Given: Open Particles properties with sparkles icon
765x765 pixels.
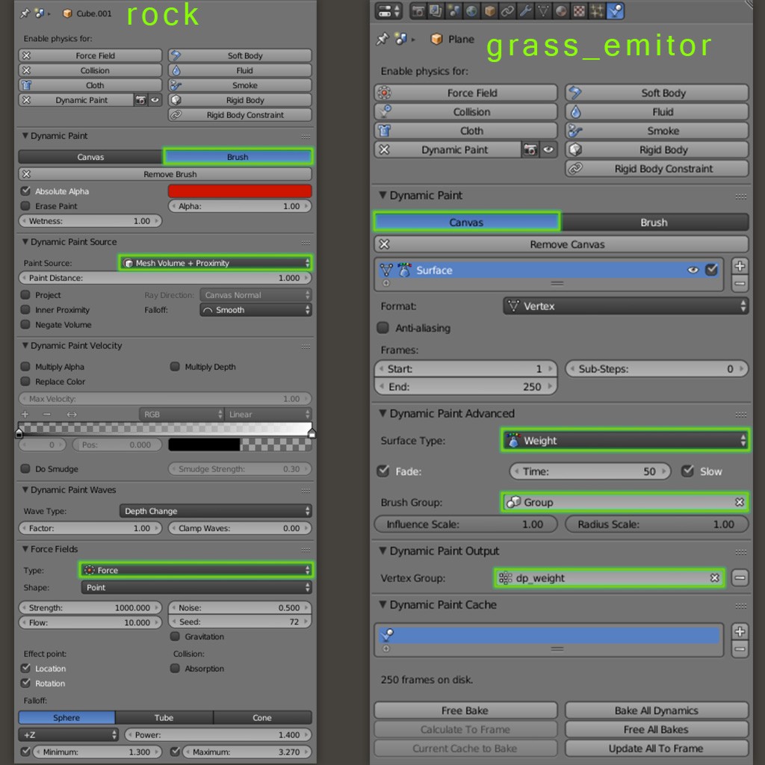Looking at the screenshot, I should 597,11.
